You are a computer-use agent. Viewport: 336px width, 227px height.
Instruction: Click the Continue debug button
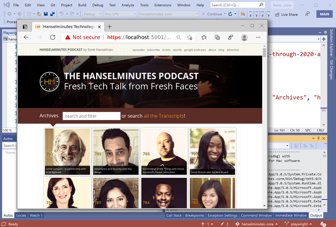212,14
